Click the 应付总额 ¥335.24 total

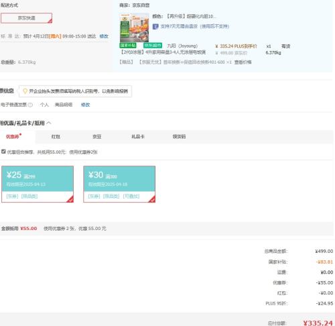click(x=318, y=323)
